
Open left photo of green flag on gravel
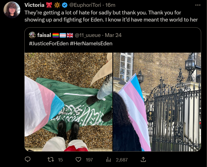(68, 102)
